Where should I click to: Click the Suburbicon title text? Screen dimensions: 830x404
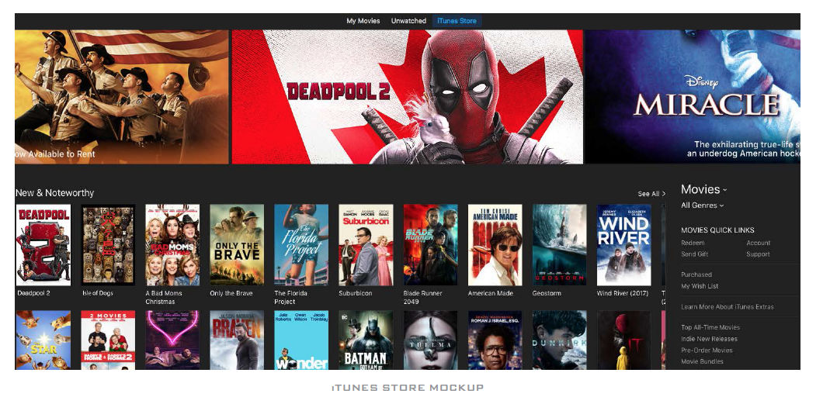[356, 293]
